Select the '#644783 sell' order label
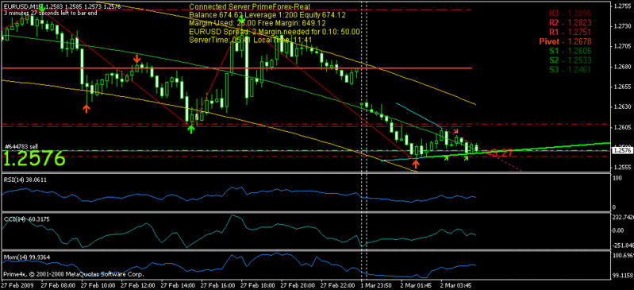The image size is (634, 290). tap(21, 146)
